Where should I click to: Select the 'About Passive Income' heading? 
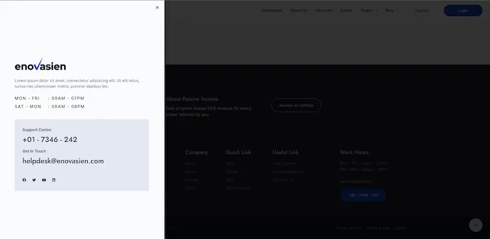[x=192, y=99]
